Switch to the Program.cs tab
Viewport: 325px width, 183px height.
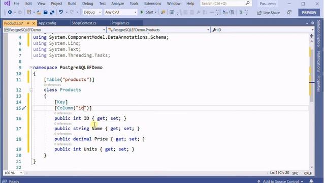pos(120,23)
